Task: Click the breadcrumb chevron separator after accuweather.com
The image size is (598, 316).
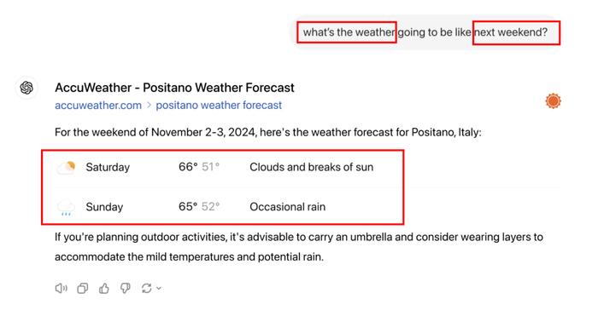Action: (x=149, y=106)
